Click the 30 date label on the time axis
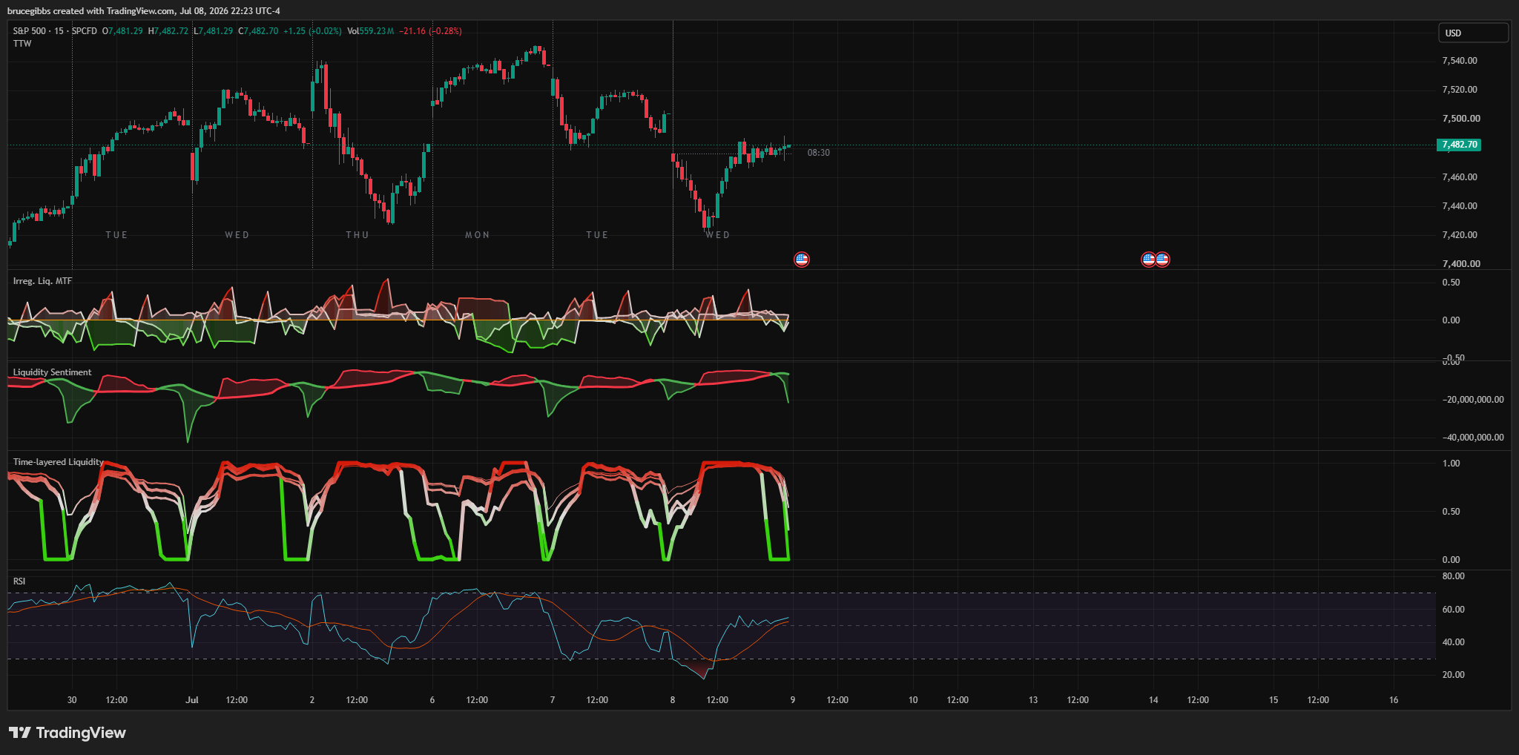Screen dimensions: 1519x755 [72, 700]
